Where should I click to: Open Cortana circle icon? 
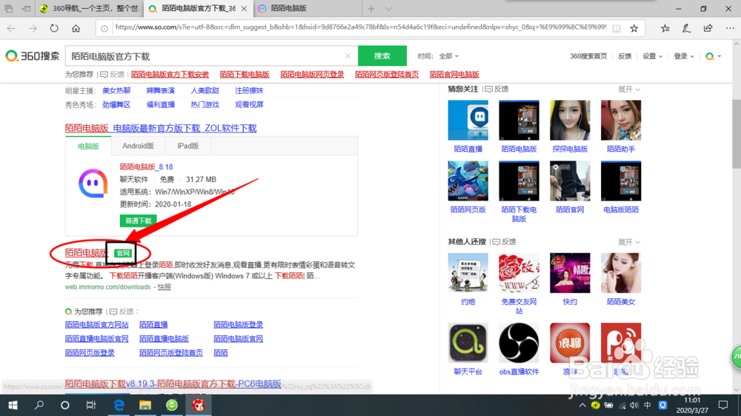pyautogui.click(x=65, y=405)
